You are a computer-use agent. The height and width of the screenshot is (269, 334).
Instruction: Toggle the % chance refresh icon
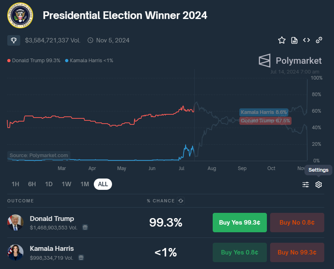point(181,201)
